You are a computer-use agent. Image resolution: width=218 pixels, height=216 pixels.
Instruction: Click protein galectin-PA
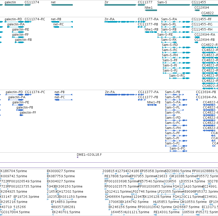point(16,100)
